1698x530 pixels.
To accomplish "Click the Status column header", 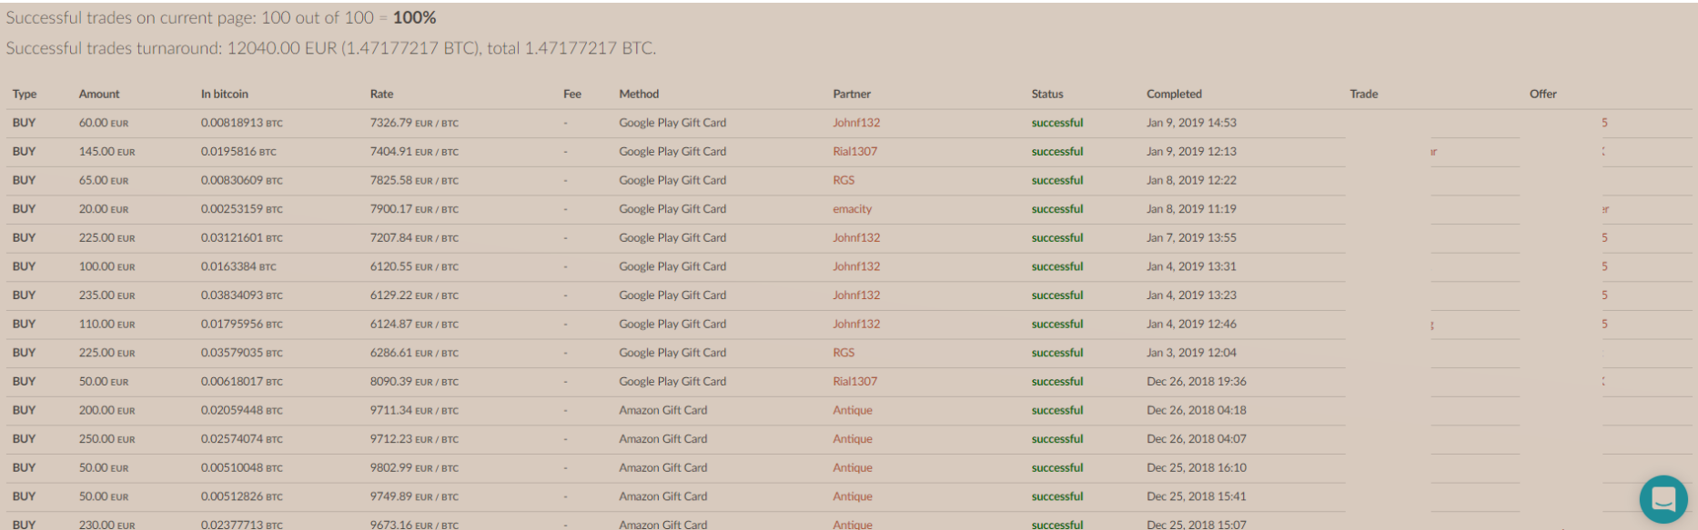I will pos(1047,94).
